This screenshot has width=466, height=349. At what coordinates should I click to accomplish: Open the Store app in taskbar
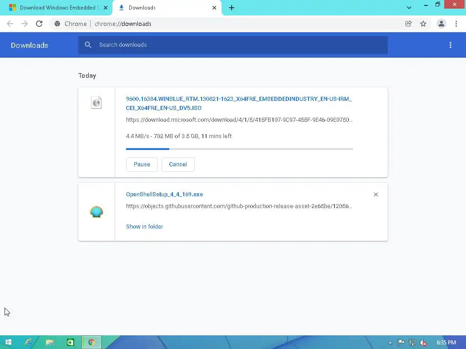pyautogui.click(x=71, y=342)
